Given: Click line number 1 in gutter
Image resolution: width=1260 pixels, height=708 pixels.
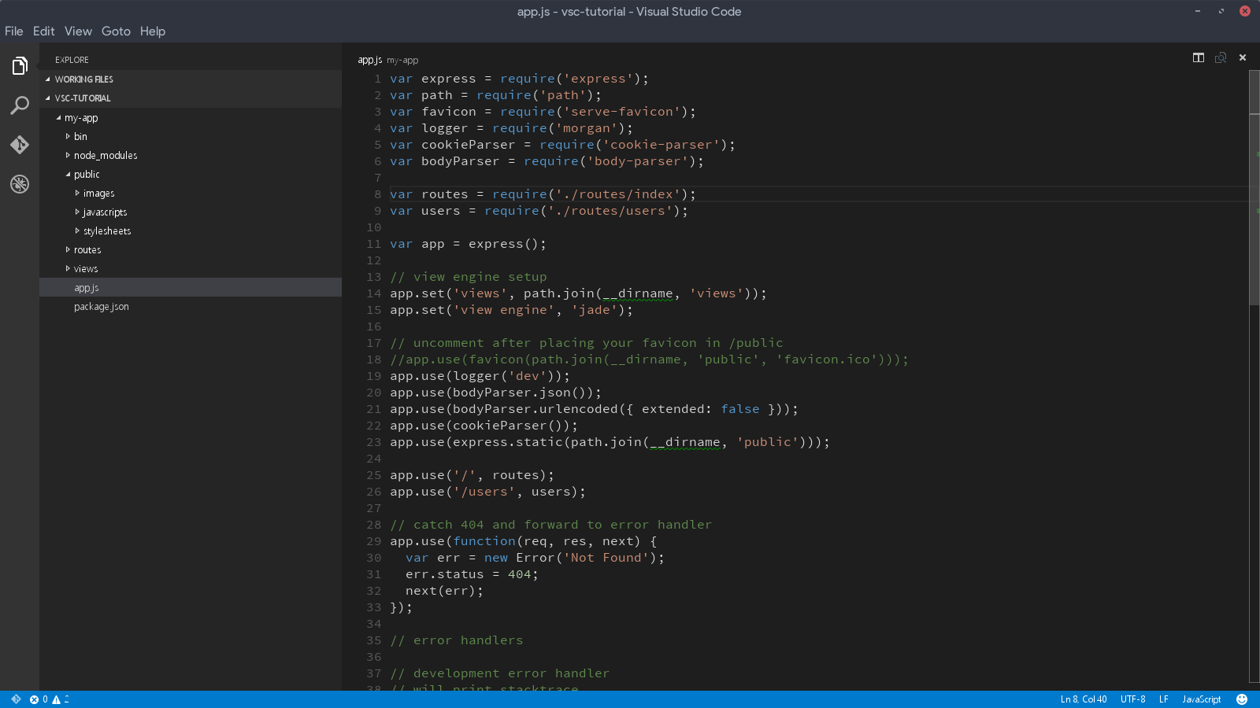Looking at the screenshot, I should click(x=377, y=79).
